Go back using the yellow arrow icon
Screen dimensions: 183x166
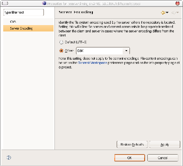click(x=163, y=13)
